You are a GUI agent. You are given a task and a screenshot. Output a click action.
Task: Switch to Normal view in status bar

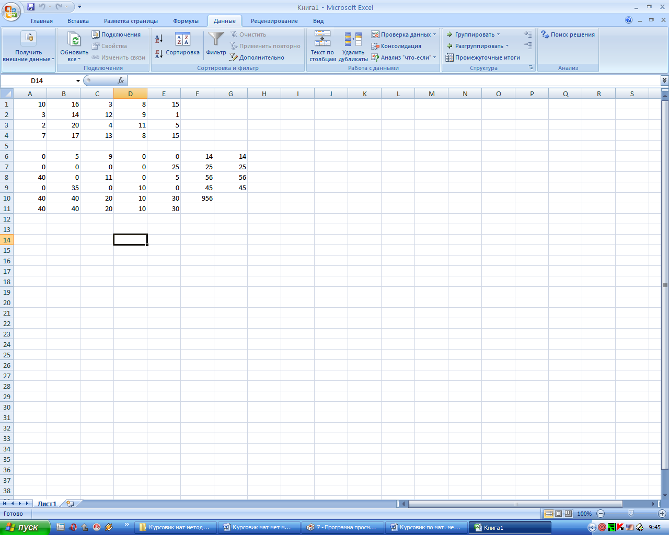point(549,514)
